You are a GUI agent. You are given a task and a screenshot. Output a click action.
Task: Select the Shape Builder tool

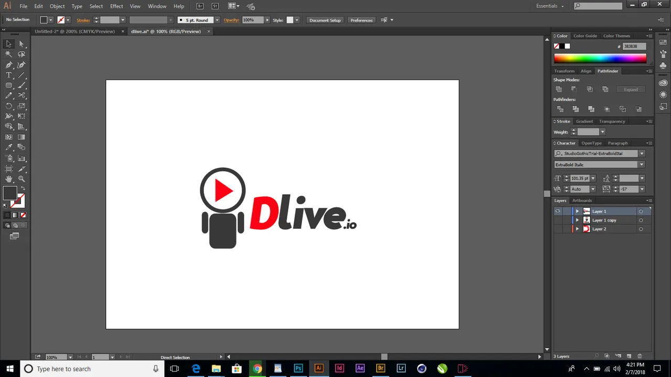click(x=9, y=127)
